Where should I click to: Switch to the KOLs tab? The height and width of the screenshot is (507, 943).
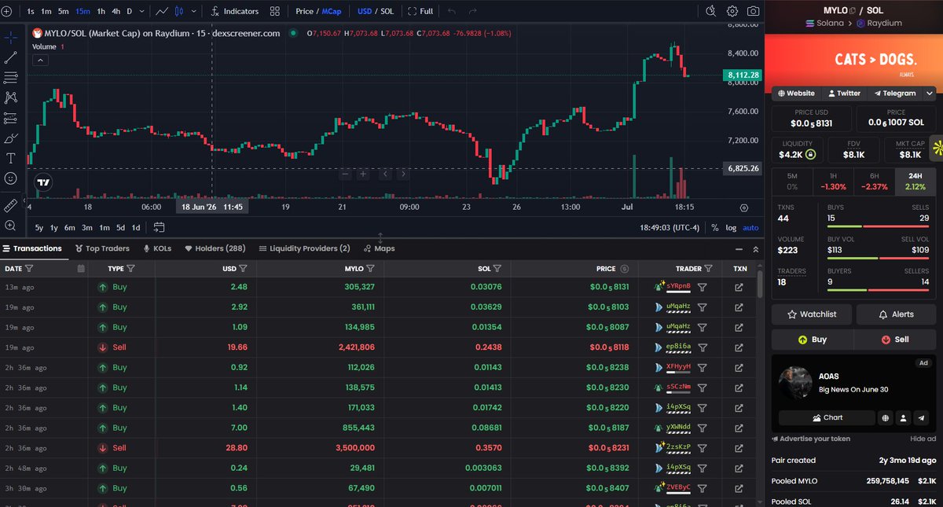coord(157,248)
